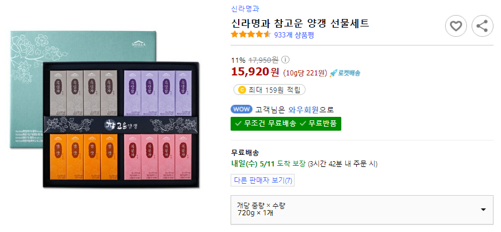Click the yellow coin reward icon
Viewport: 501px width, 232px height.
tap(242, 90)
